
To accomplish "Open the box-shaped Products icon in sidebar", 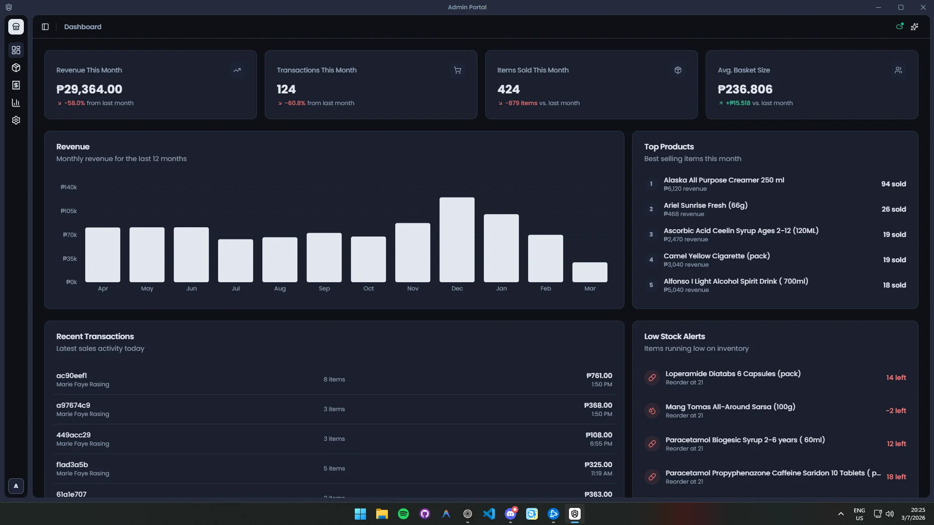I will point(16,68).
